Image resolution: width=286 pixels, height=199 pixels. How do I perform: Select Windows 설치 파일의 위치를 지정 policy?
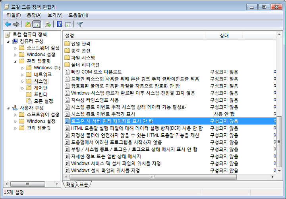coord(105,171)
